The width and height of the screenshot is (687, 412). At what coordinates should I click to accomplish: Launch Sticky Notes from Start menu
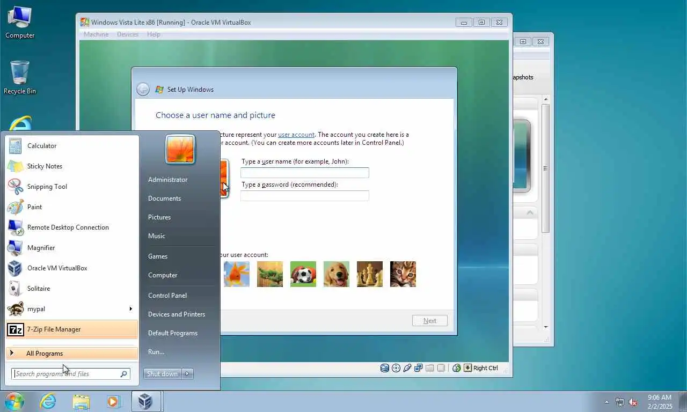pyautogui.click(x=72, y=166)
